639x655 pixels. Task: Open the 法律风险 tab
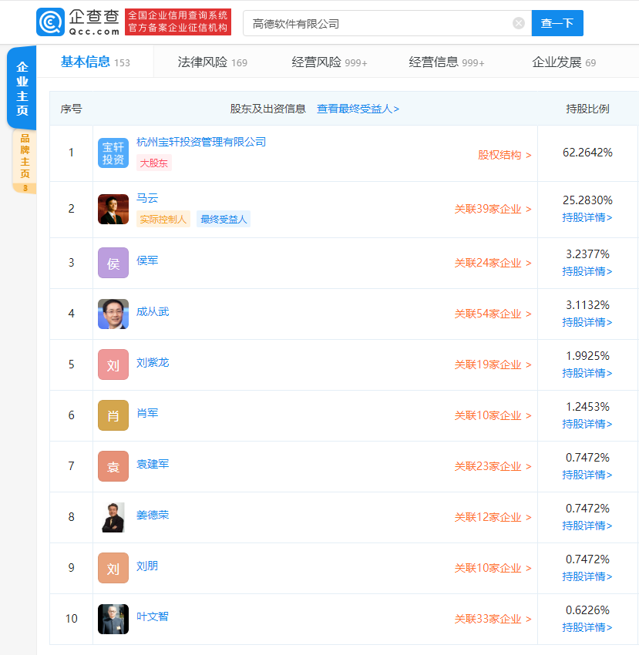pyautogui.click(x=212, y=62)
